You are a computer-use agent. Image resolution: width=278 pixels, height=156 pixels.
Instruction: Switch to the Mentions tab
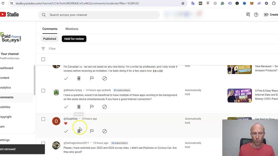click(x=72, y=29)
